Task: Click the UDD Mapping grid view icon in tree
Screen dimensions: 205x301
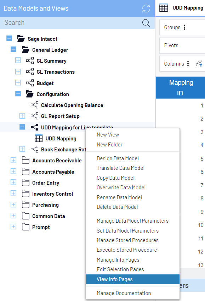Action: click(x=39, y=138)
